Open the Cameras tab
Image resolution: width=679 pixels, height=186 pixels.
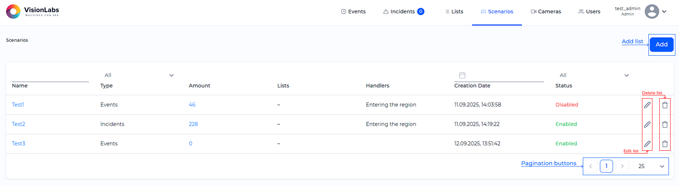[x=546, y=12]
